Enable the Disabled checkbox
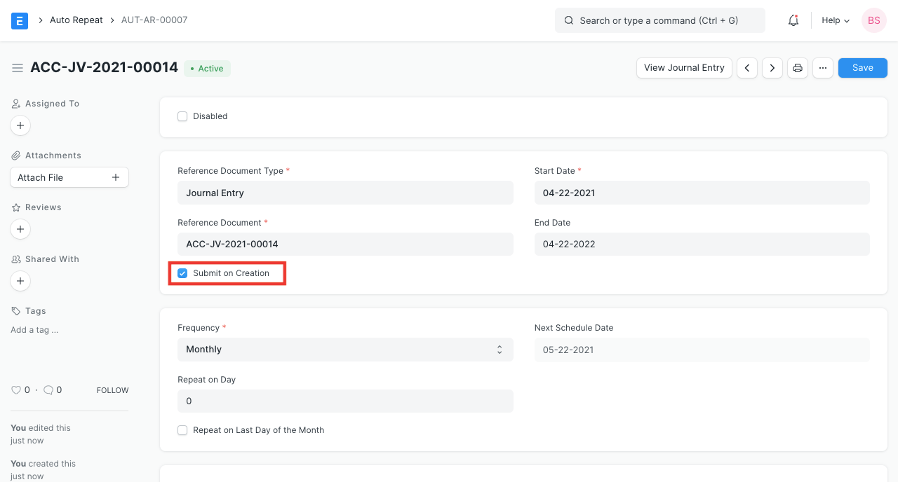Image resolution: width=898 pixels, height=482 pixels. click(182, 116)
